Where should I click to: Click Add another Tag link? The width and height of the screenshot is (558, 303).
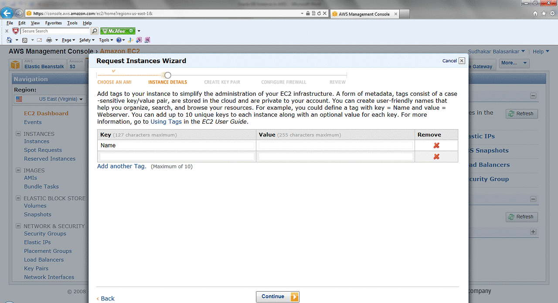point(122,166)
